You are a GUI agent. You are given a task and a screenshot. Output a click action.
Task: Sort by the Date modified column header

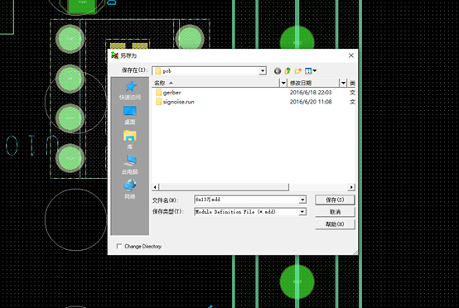coord(313,83)
